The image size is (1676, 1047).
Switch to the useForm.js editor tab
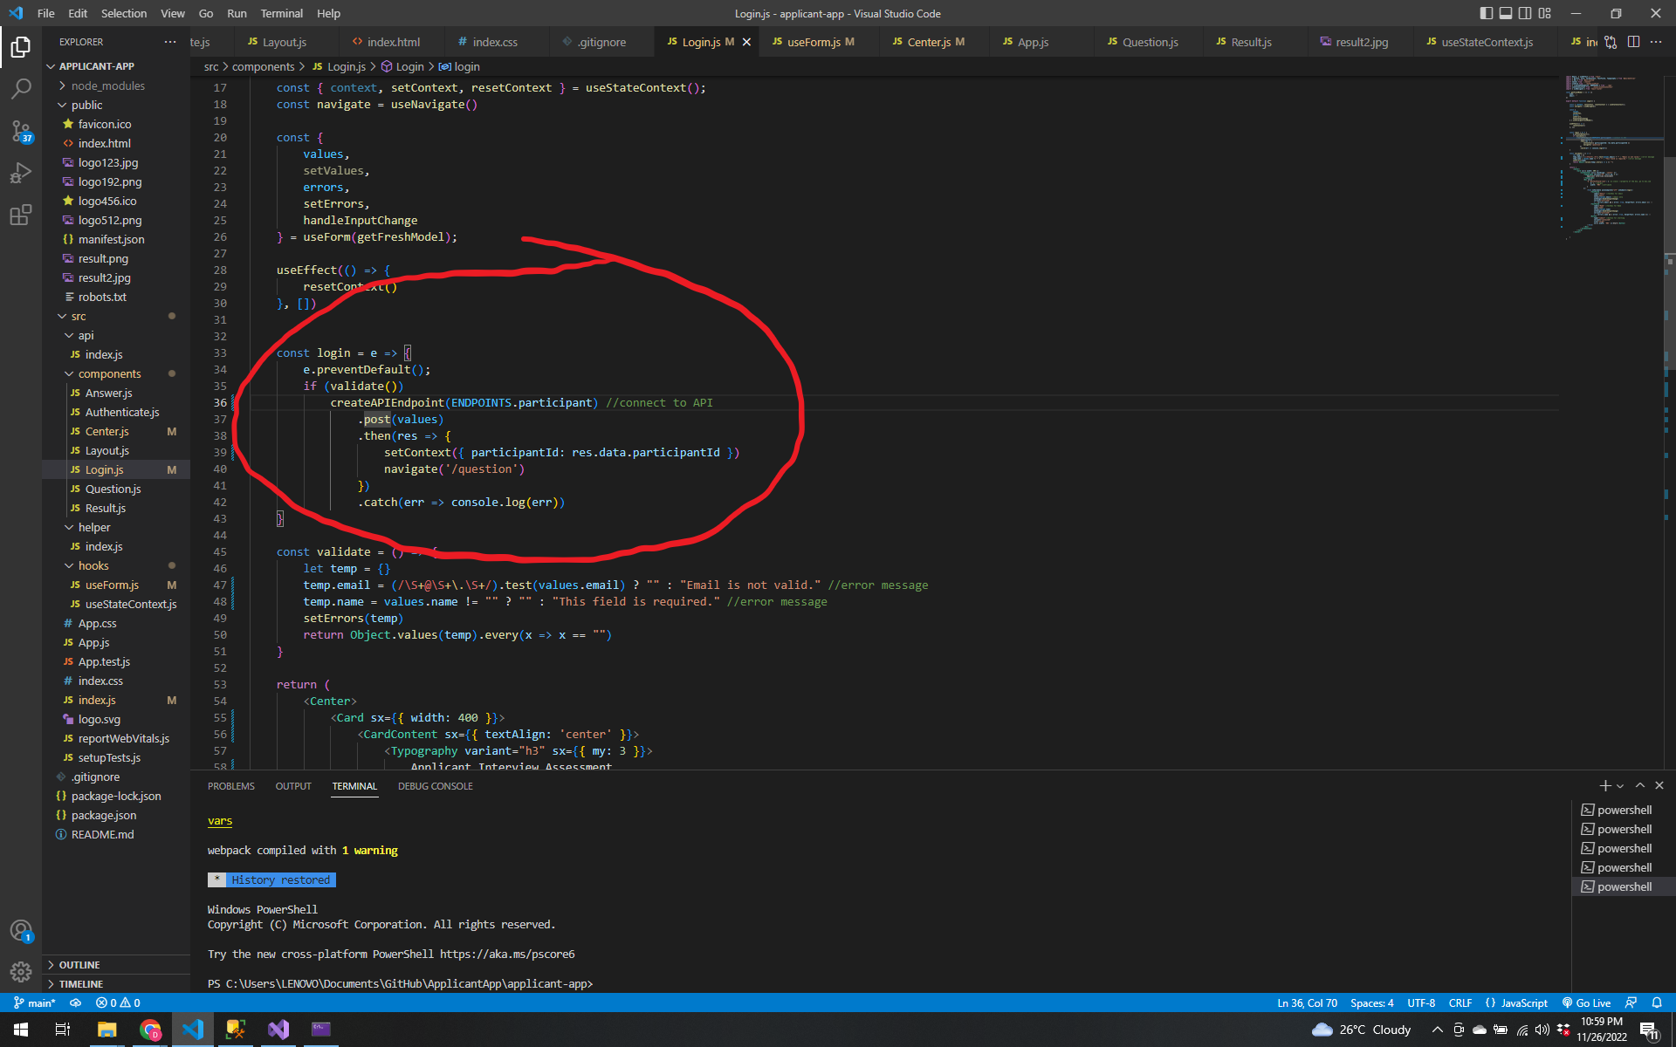pos(813,42)
